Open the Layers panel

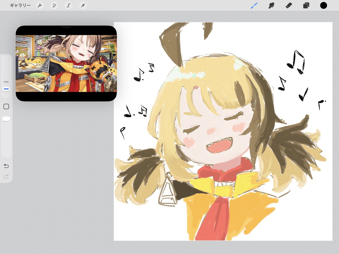tap(306, 5)
